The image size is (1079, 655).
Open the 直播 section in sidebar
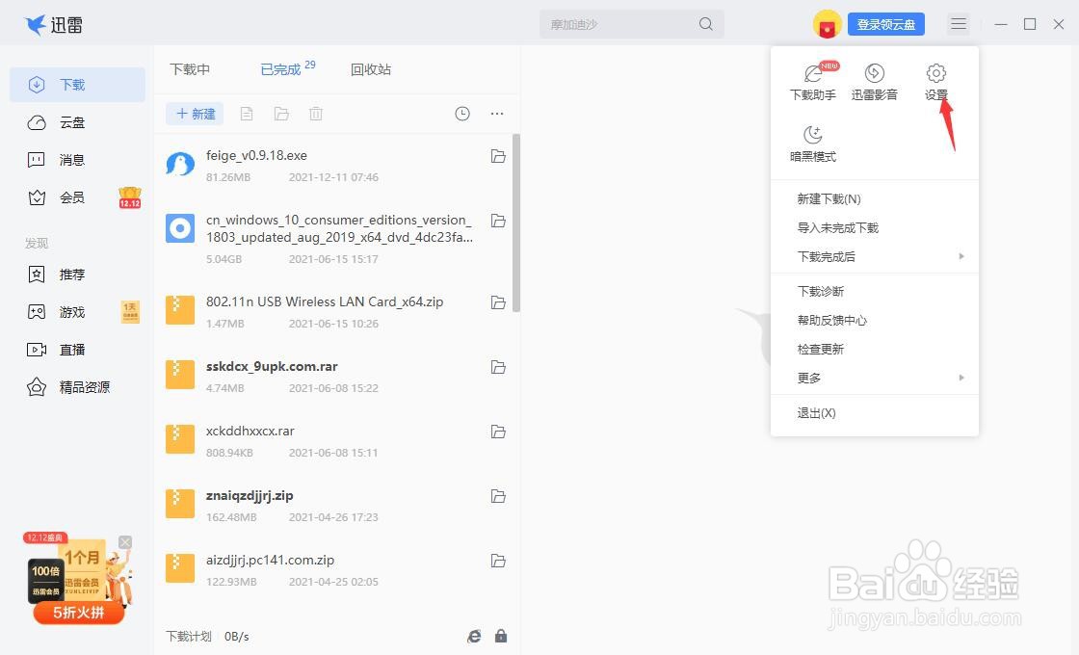pos(70,349)
